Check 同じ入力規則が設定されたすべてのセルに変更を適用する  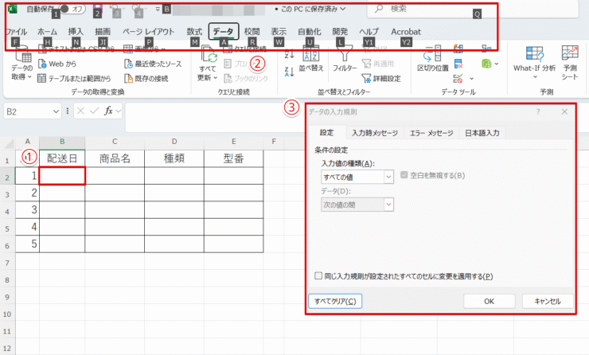click(318, 276)
